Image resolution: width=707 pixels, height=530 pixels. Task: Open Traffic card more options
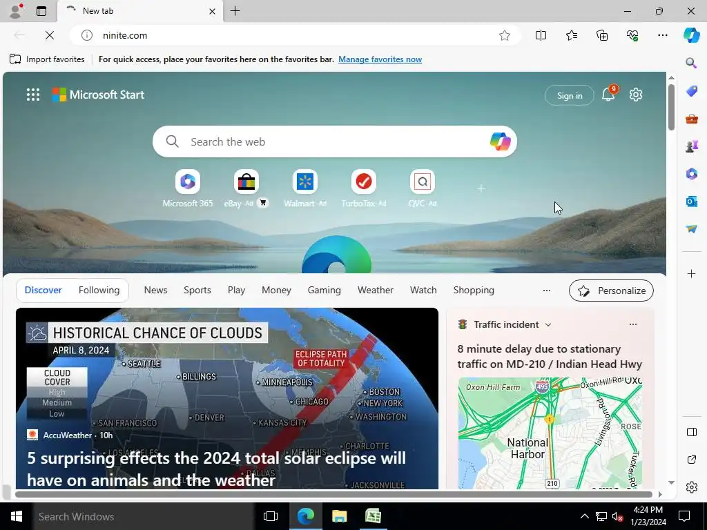pos(633,324)
